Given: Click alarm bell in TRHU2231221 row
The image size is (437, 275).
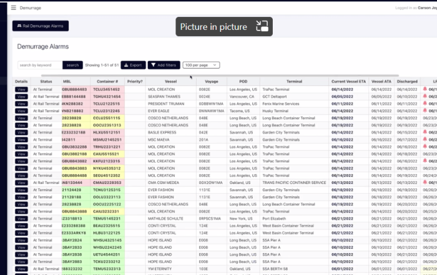Looking at the screenshot, I should (x=425, y=147).
